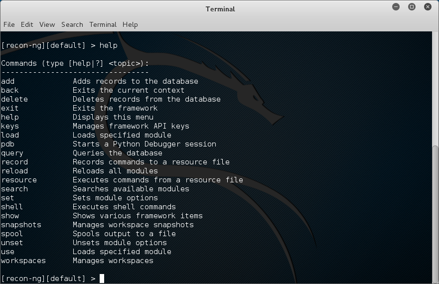Click 'Unsets module options' description
Image resolution: width=439 pixels, height=284 pixels.
[x=120, y=243]
